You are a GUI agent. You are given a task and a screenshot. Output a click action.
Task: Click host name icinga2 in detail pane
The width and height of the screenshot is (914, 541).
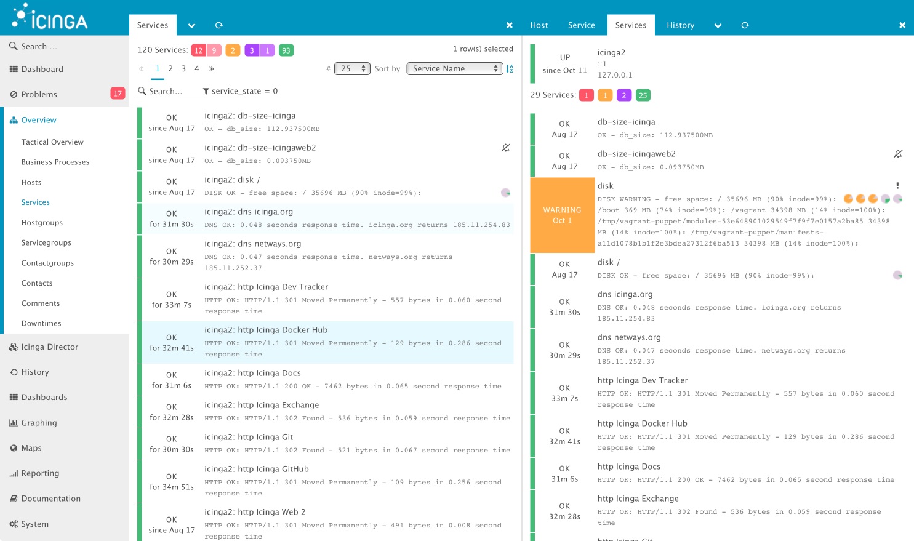point(611,53)
